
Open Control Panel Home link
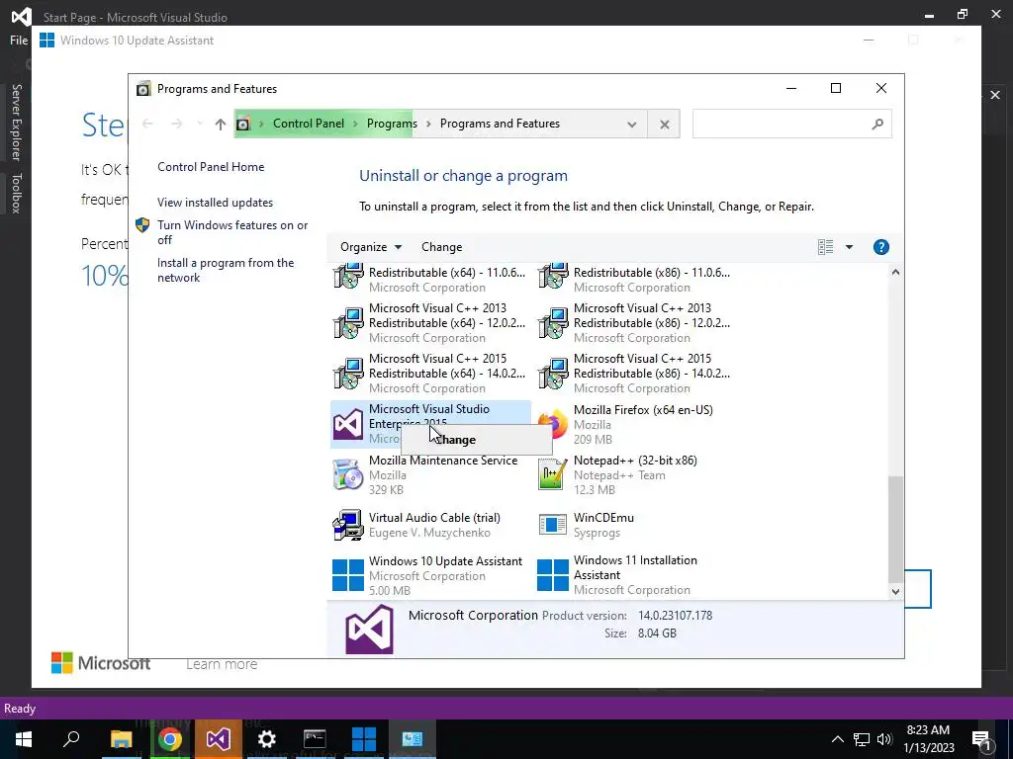pos(211,167)
